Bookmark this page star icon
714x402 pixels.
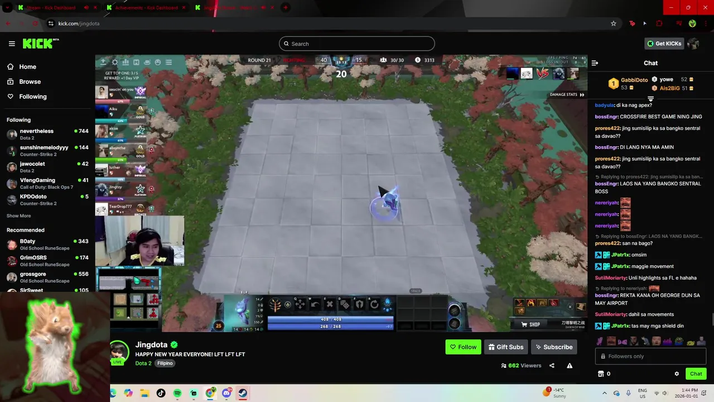(x=614, y=23)
